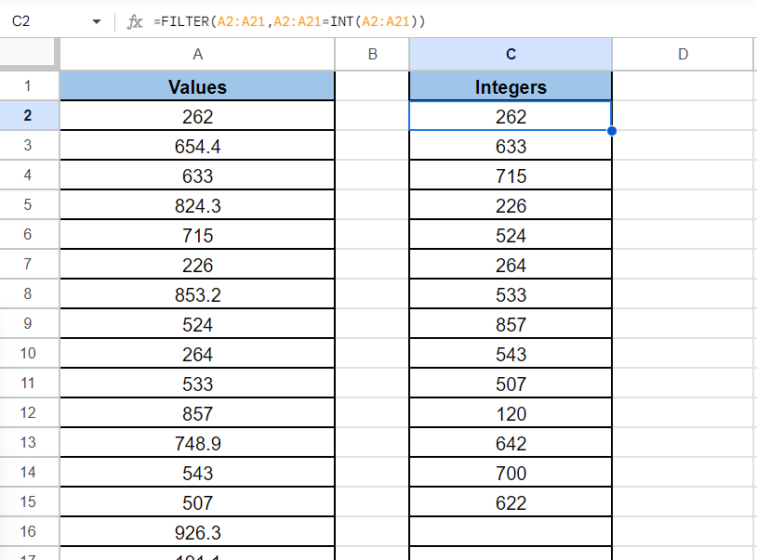The height and width of the screenshot is (560, 757).
Task: Click cell with 700 in Integers column
Action: 511,473
